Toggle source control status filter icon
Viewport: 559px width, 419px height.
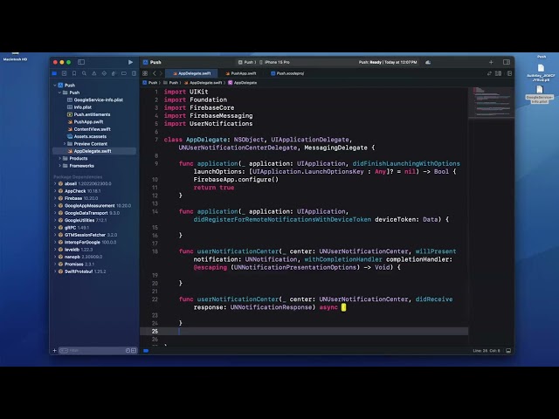(134, 351)
